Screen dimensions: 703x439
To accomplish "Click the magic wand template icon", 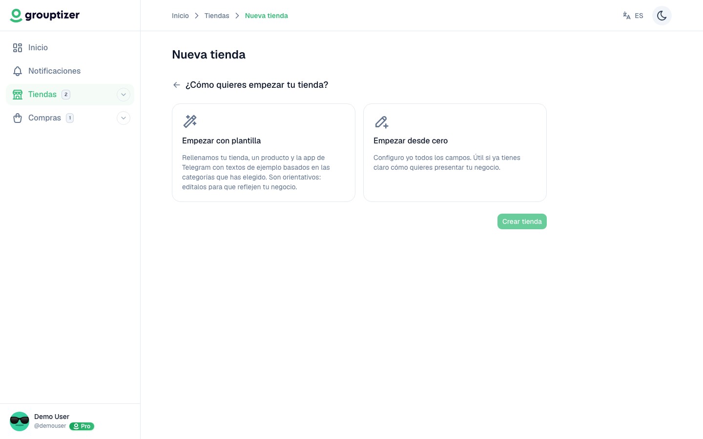I will pos(190,121).
